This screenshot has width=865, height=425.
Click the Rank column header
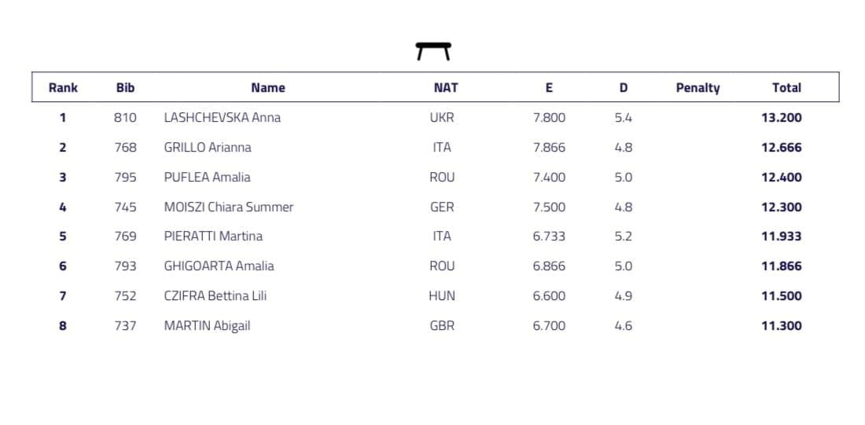(x=63, y=88)
